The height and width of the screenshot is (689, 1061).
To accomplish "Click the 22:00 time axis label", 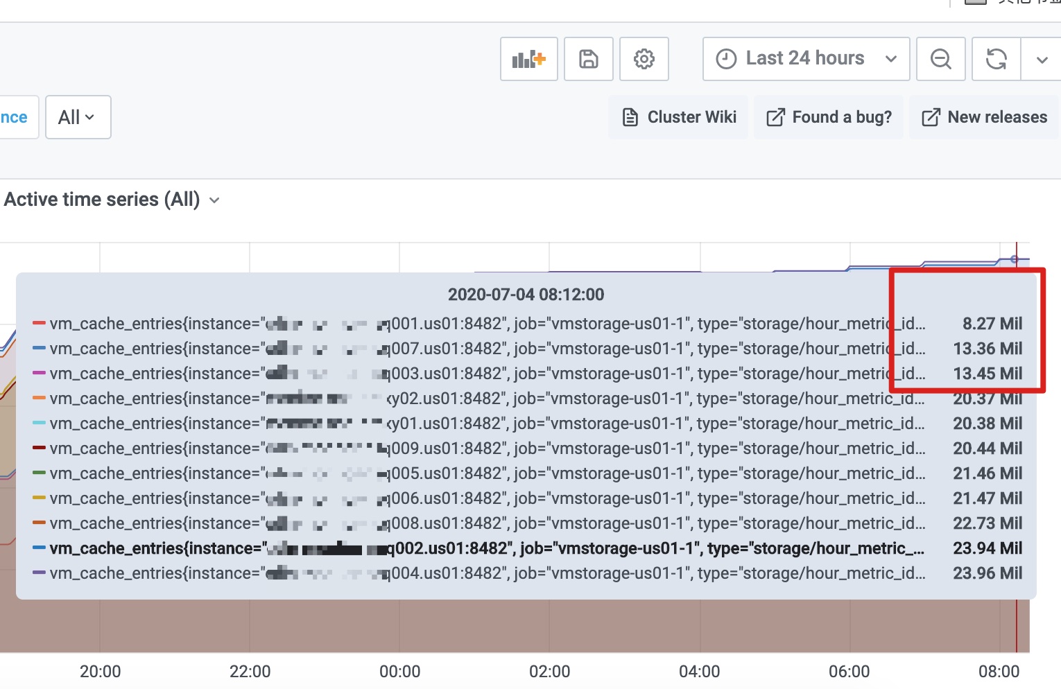I will (250, 672).
